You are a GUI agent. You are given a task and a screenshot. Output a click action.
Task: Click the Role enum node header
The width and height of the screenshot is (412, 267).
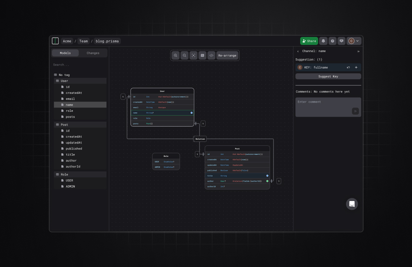166,156
